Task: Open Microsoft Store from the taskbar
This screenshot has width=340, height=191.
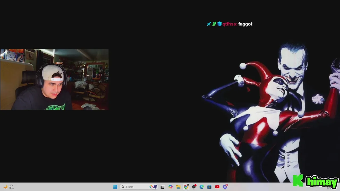Action: click(x=209, y=187)
